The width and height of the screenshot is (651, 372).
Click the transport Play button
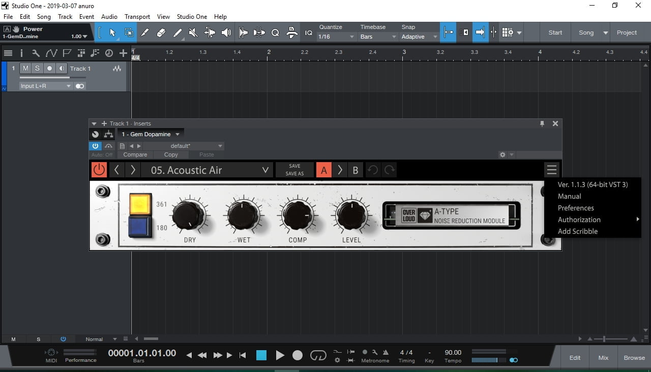click(280, 355)
